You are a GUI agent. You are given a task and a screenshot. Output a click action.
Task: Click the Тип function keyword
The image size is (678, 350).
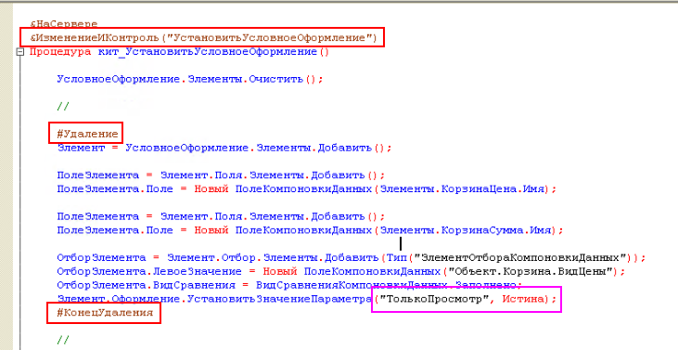(397, 258)
